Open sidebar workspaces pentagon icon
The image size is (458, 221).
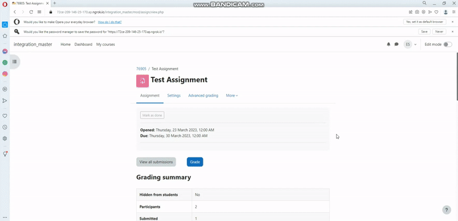tap(5, 36)
